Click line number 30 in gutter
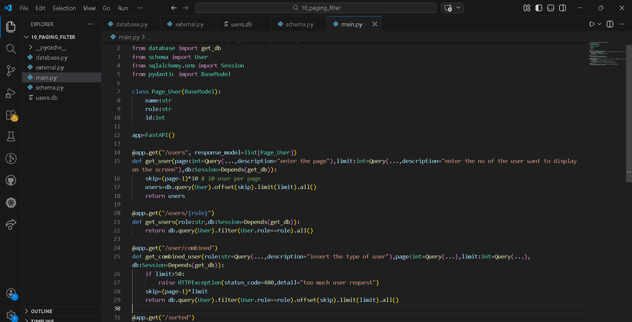 tap(117, 308)
